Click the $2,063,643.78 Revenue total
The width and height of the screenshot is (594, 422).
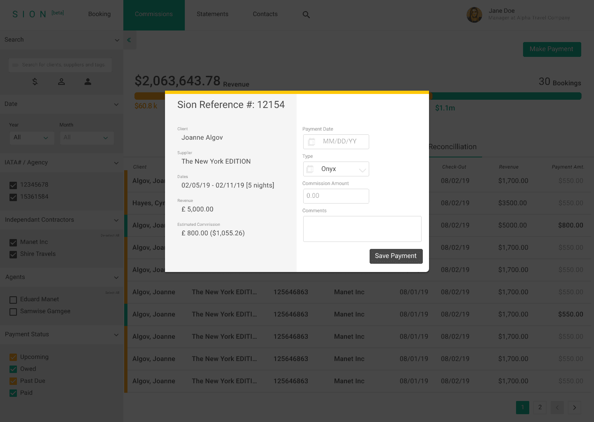coord(192,81)
